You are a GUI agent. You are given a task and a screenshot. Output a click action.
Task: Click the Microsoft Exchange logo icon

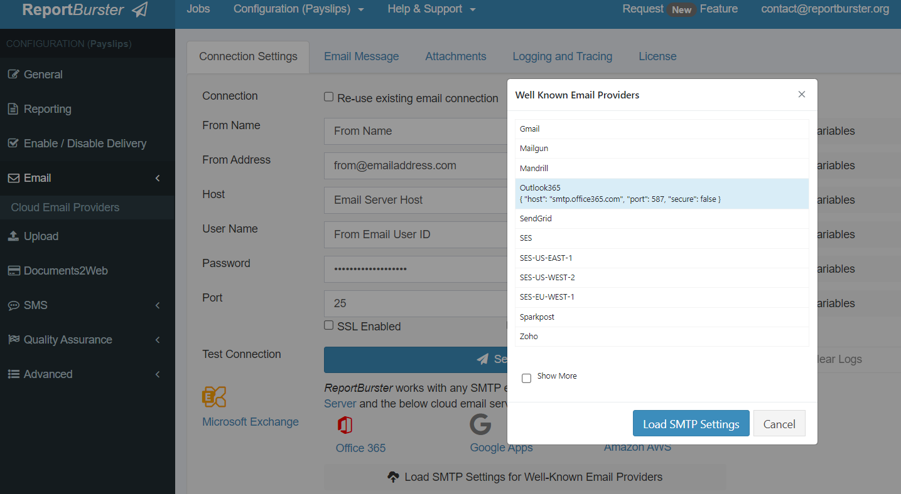tap(214, 396)
